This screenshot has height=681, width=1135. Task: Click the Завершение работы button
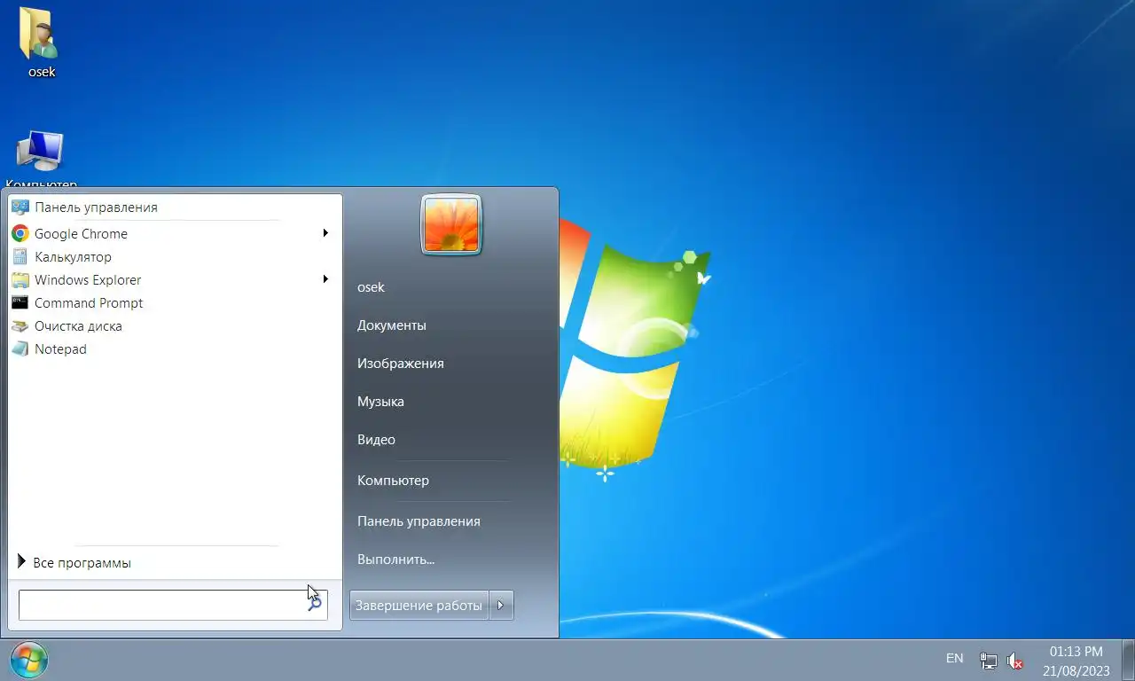[419, 606]
